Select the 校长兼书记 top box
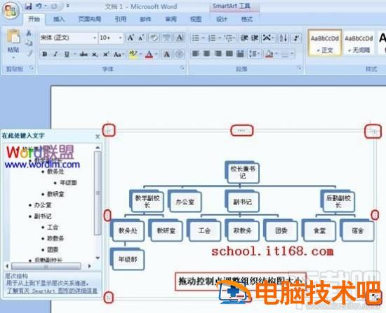The width and height of the screenshot is (386, 313). (x=243, y=172)
